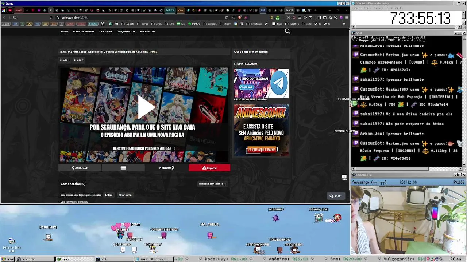Click the Animescomix app download banner
The image size is (467, 262).
point(261,130)
